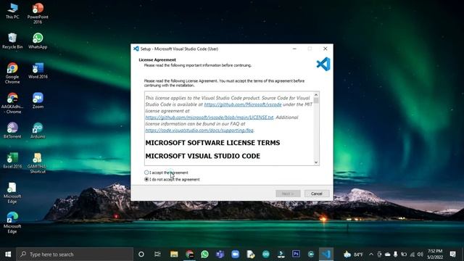Open the Windows Start menu
The width and height of the screenshot is (464, 261).
coord(8,254)
